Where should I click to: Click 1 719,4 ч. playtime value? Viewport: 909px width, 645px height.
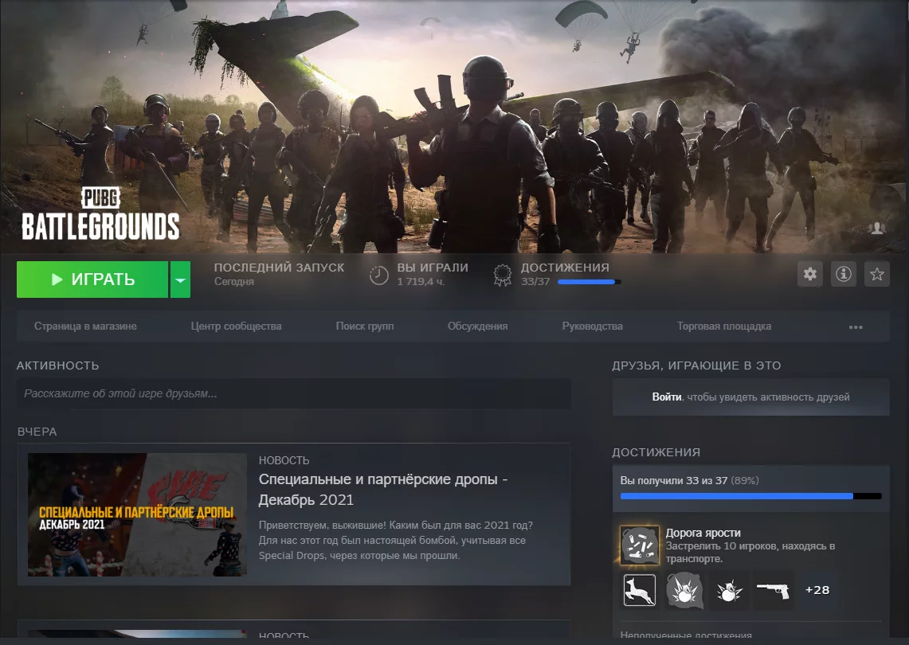pos(421,282)
